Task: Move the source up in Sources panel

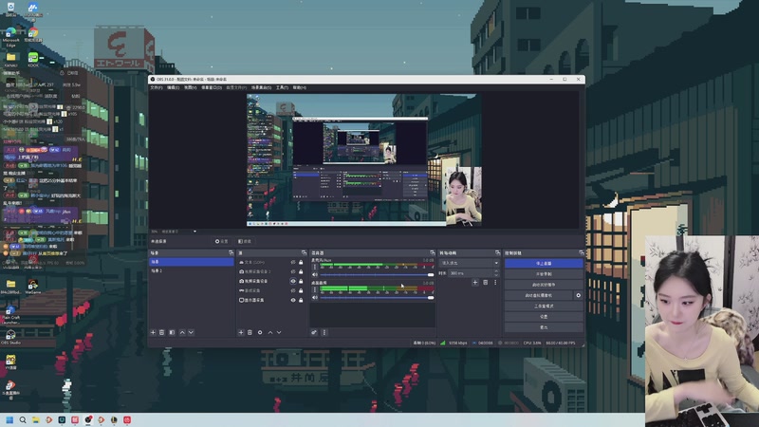Action: 270,333
